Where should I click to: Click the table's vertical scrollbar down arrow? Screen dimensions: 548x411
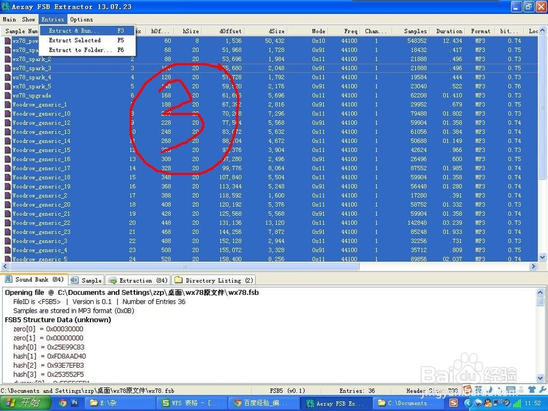(x=542, y=257)
